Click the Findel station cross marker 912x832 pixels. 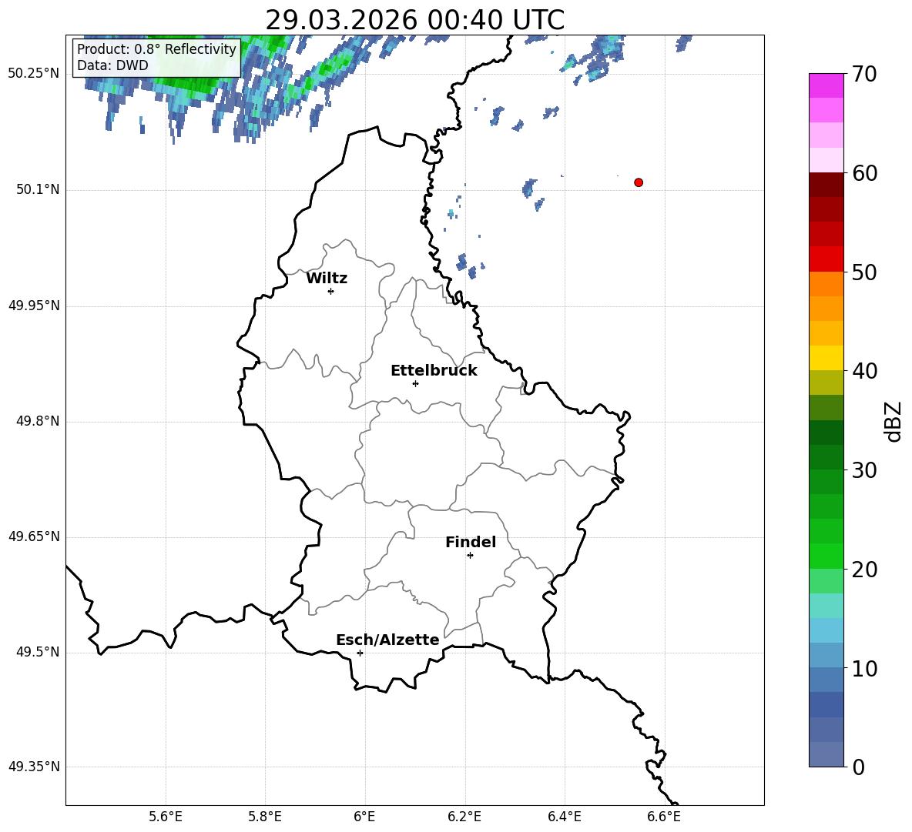470,556
